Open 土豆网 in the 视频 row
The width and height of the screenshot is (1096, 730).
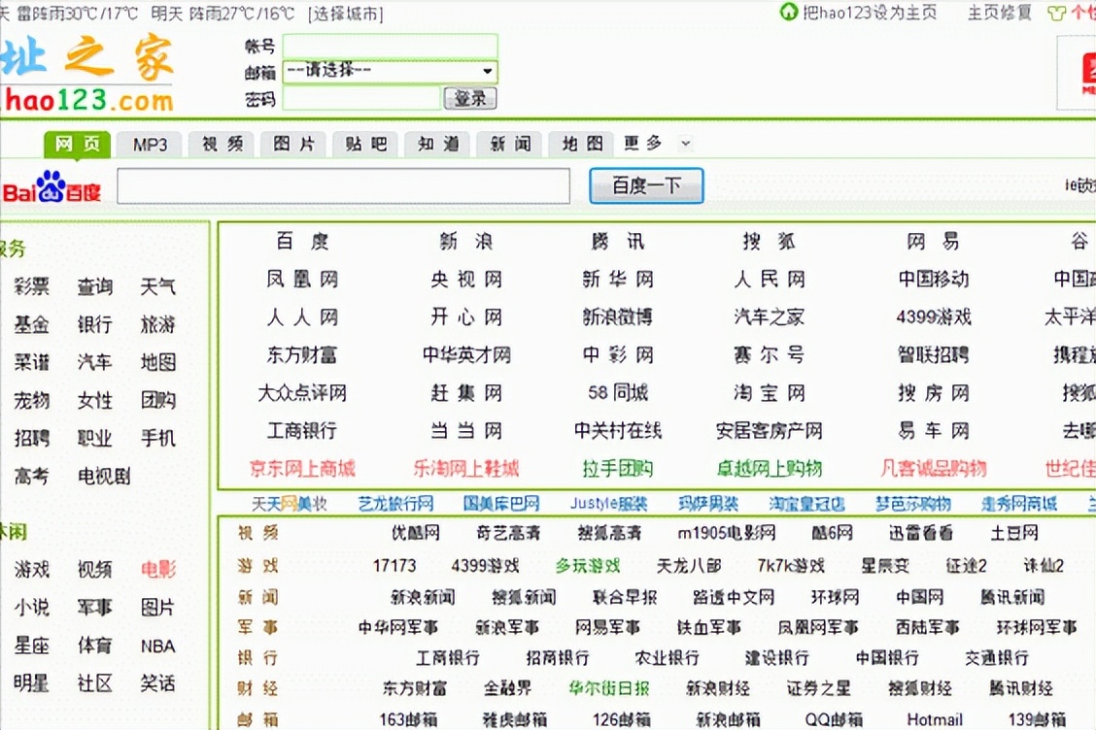click(1014, 533)
